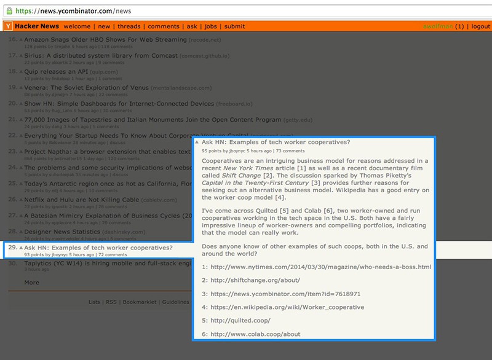Viewport: 492px width, 360px height.
Task: Open Designer News Statistics article
Action: pos(62,232)
